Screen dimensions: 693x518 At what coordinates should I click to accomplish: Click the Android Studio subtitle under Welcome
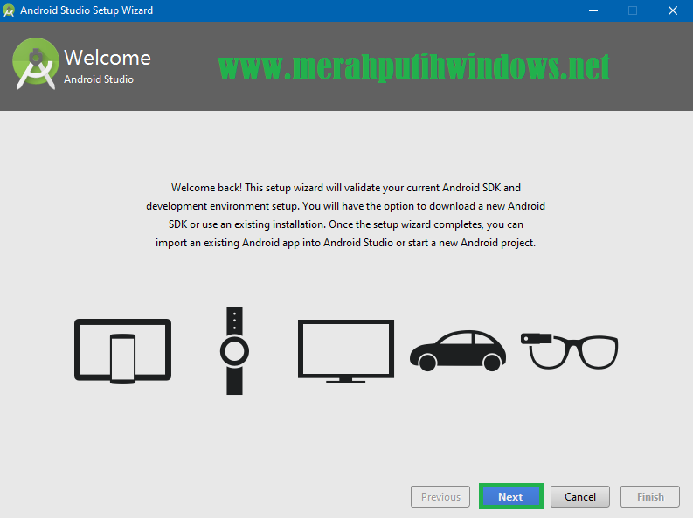(x=99, y=79)
